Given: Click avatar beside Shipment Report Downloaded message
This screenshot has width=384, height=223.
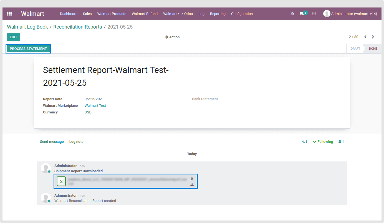Looking at the screenshot, I should [x=46, y=168].
